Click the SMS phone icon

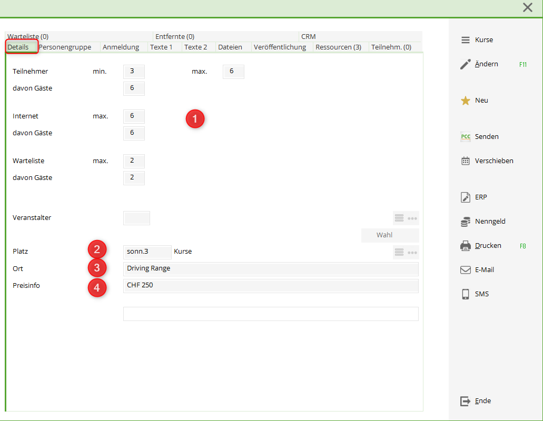click(x=465, y=294)
